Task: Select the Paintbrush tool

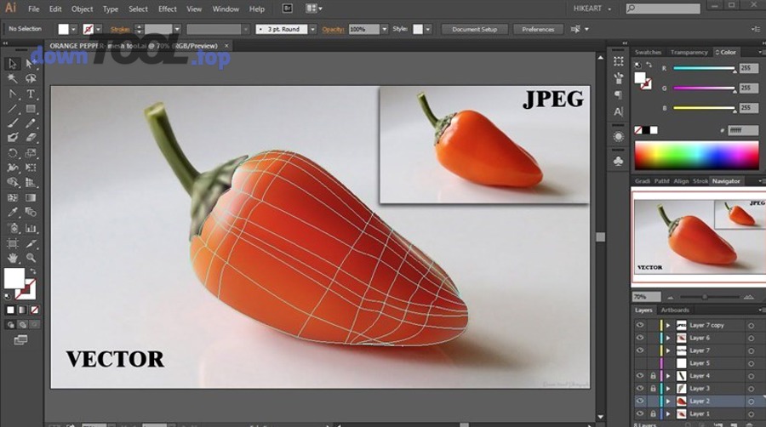Action: pyautogui.click(x=12, y=123)
